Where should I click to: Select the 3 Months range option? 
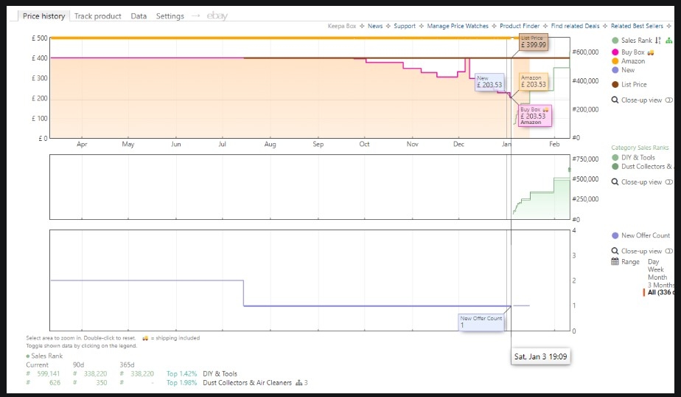pyautogui.click(x=660, y=285)
